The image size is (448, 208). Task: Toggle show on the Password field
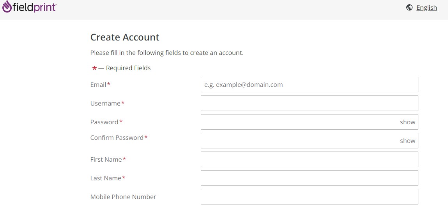(407, 122)
